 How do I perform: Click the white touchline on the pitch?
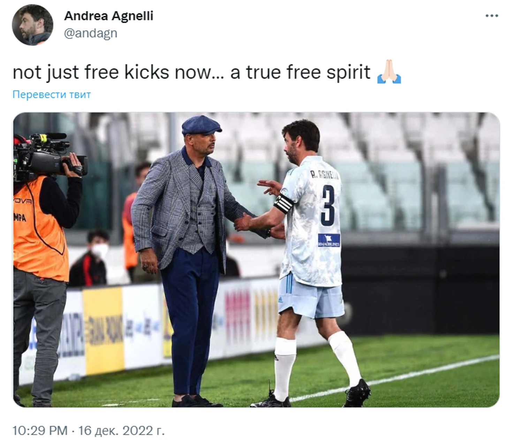[x=394, y=378]
